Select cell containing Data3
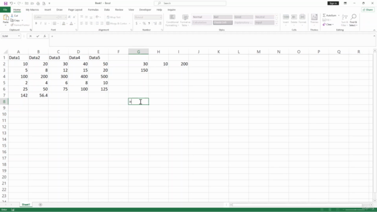 click(58, 58)
